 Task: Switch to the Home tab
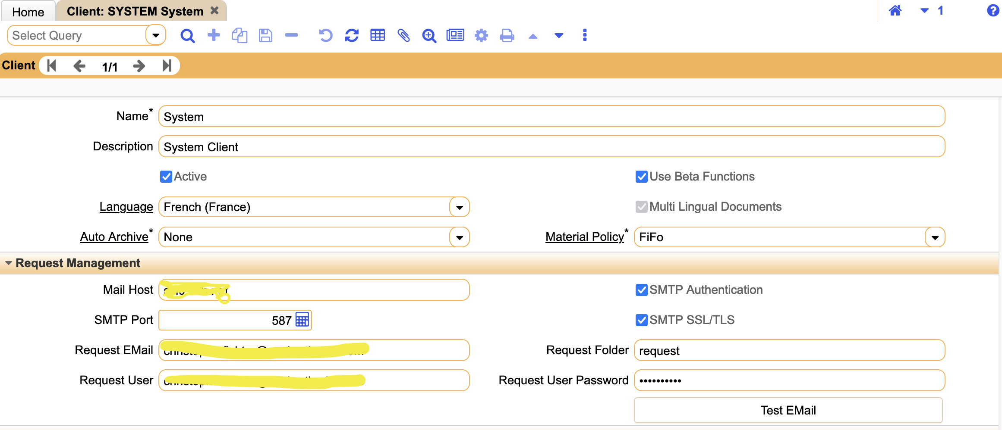(x=28, y=11)
